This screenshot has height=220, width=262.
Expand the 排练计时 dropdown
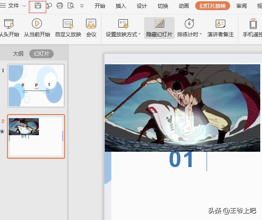[200, 35]
